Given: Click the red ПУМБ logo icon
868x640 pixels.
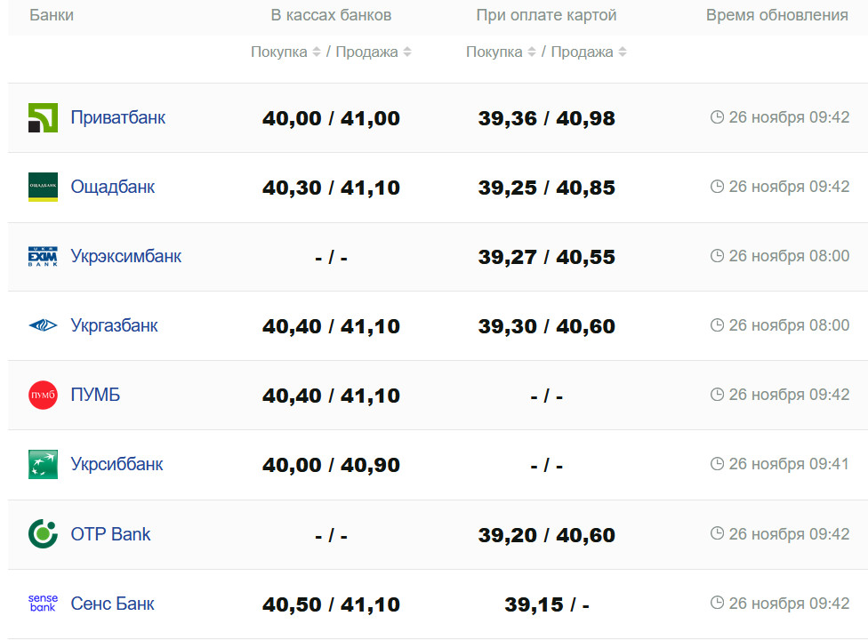Looking at the screenshot, I should [43, 396].
